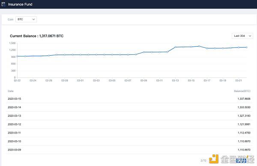Click the 2/72 page indicator

(203, 160)
